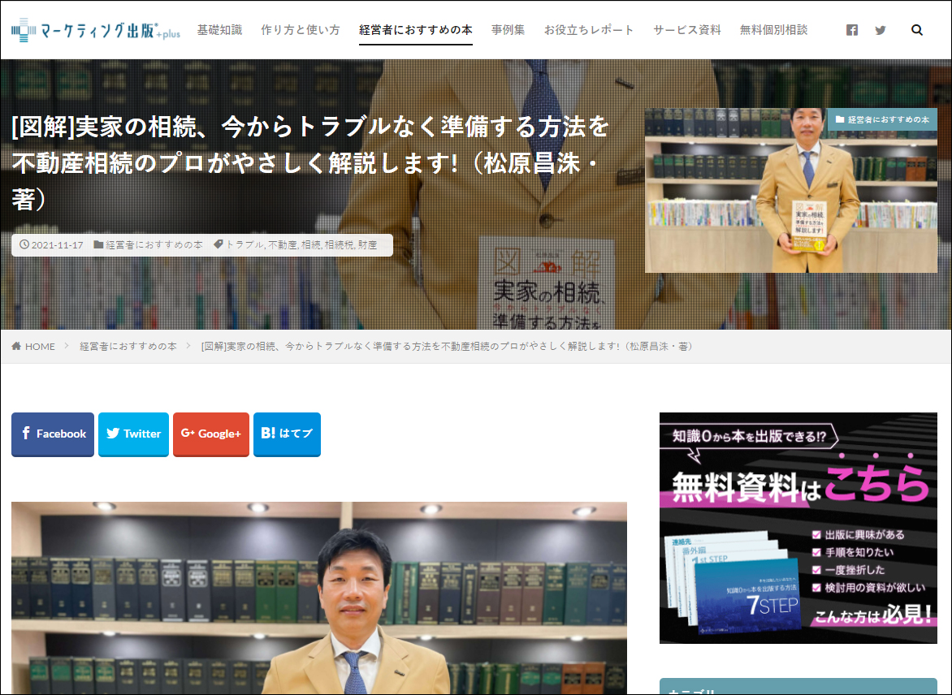Open お役立ちレポート menu item

click(x=589, y=30)
